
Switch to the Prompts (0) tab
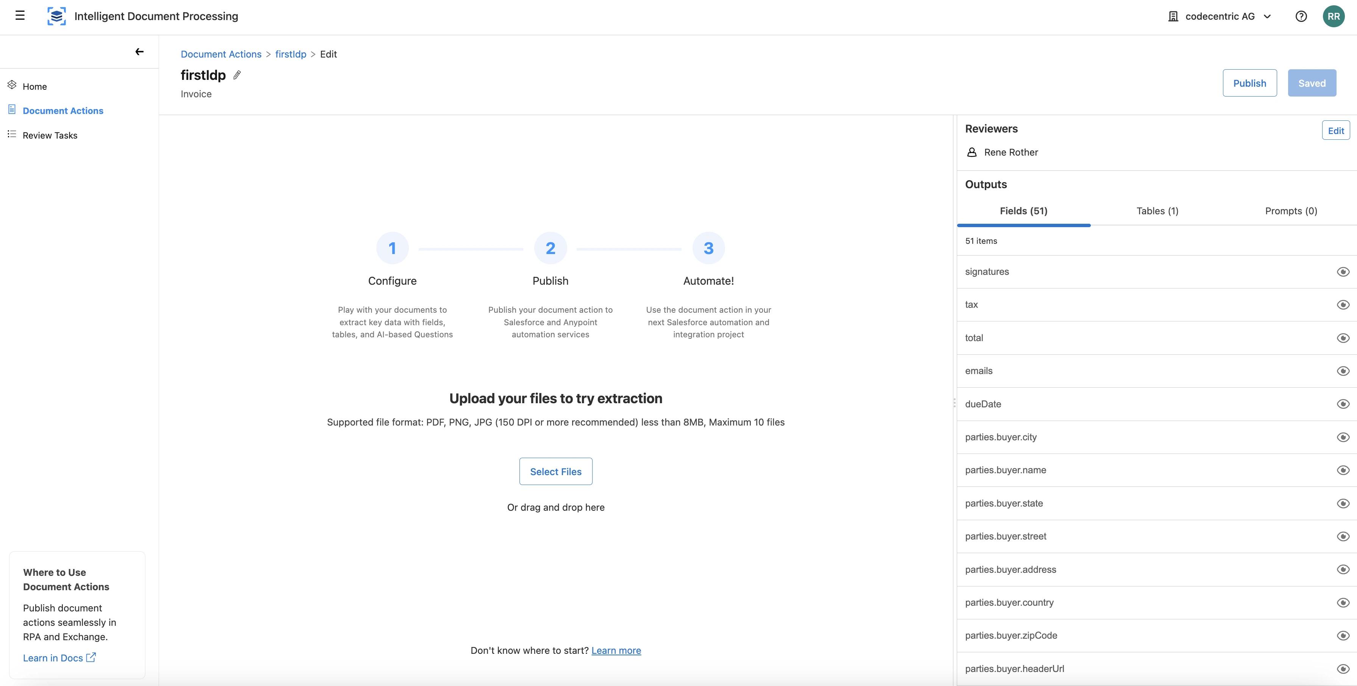point(1291,211)
